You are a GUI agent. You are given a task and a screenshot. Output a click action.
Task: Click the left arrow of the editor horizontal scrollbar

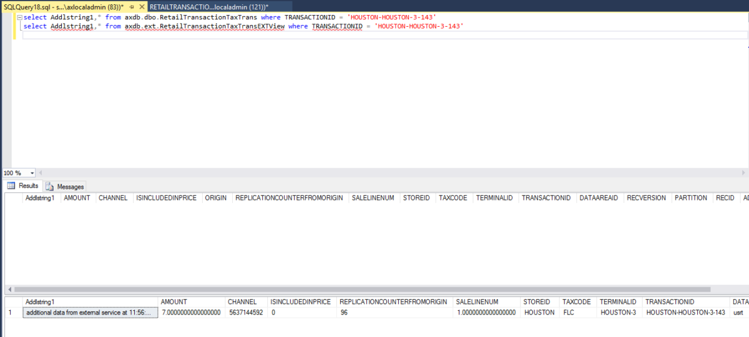click(x=42, y=173)
